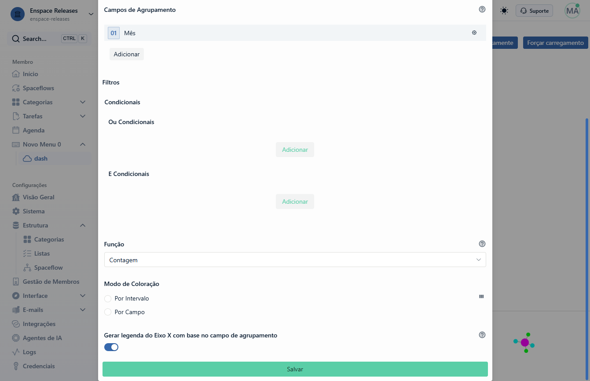Open Visão Geral settings page
The image size is (590, 381).
(x=39, y=197)
